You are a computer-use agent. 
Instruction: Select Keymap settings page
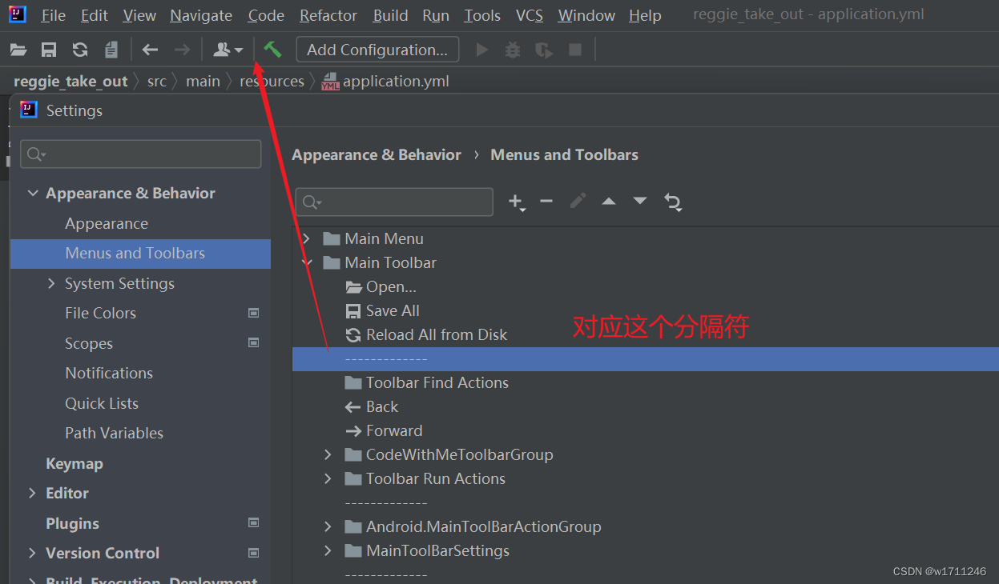point(75,463)
